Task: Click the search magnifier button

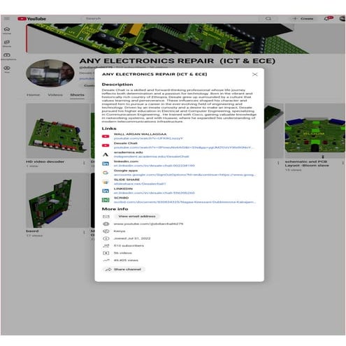Action: 268,18
